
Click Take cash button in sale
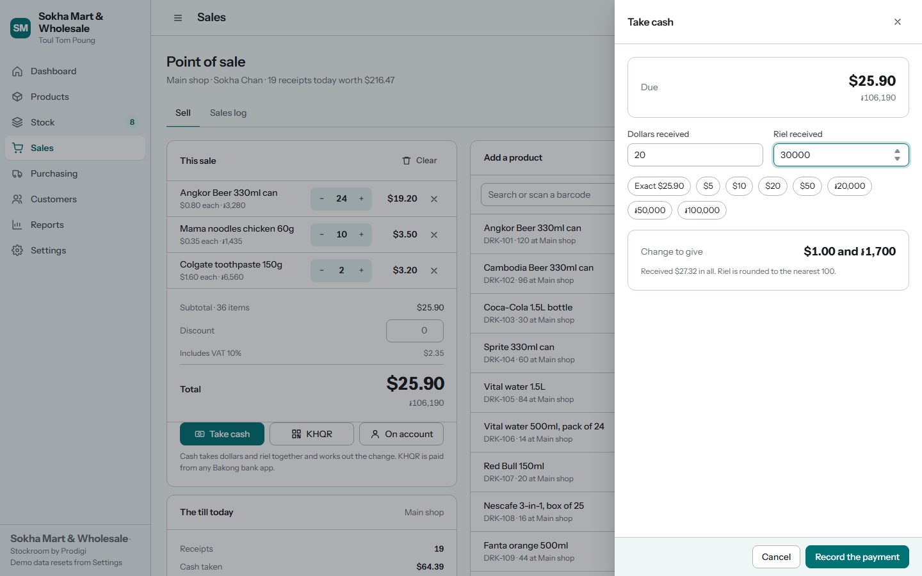(222, 434)
